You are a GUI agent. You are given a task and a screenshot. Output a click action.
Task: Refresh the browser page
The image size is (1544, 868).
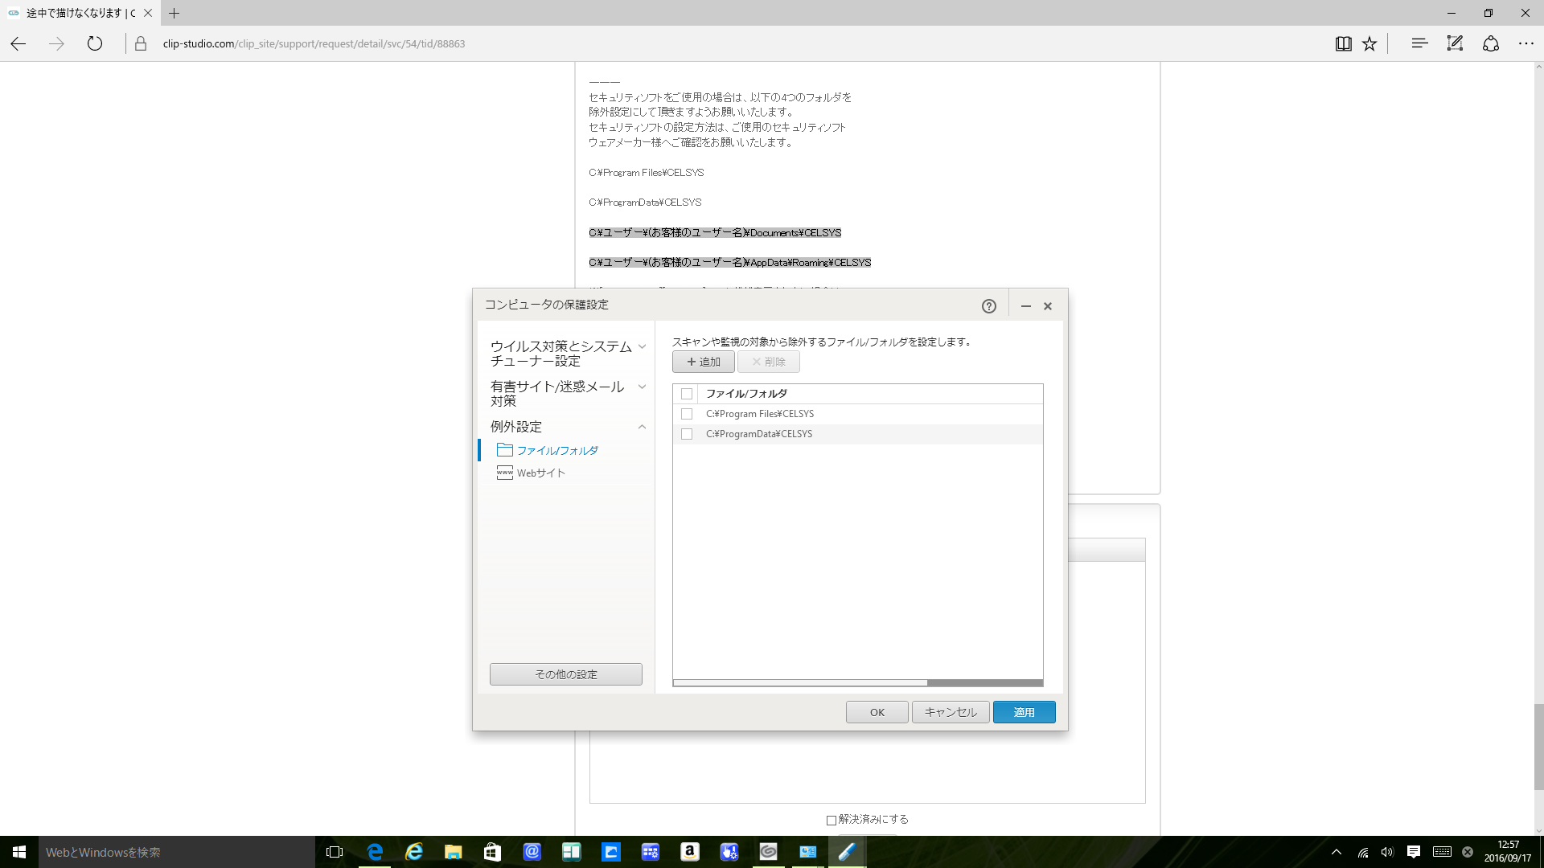click(95, 44)
